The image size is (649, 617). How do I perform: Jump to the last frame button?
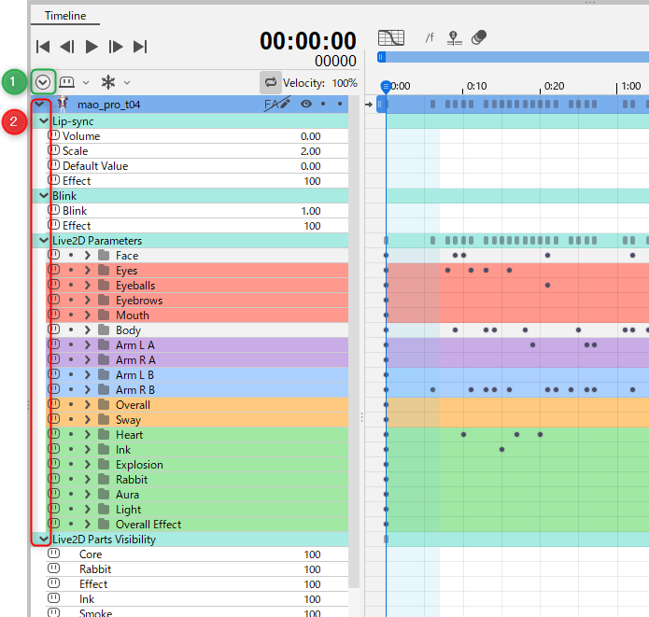point(140,46)
